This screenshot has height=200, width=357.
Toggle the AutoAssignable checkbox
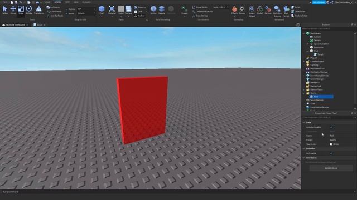point(331,127)
